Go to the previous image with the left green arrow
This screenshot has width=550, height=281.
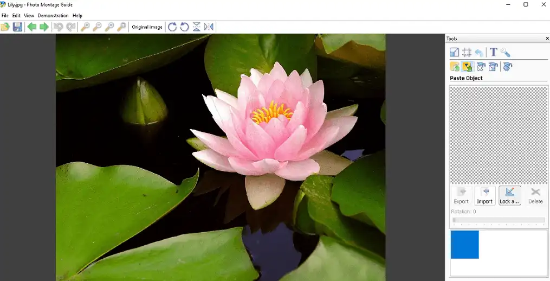coord(32,27)
